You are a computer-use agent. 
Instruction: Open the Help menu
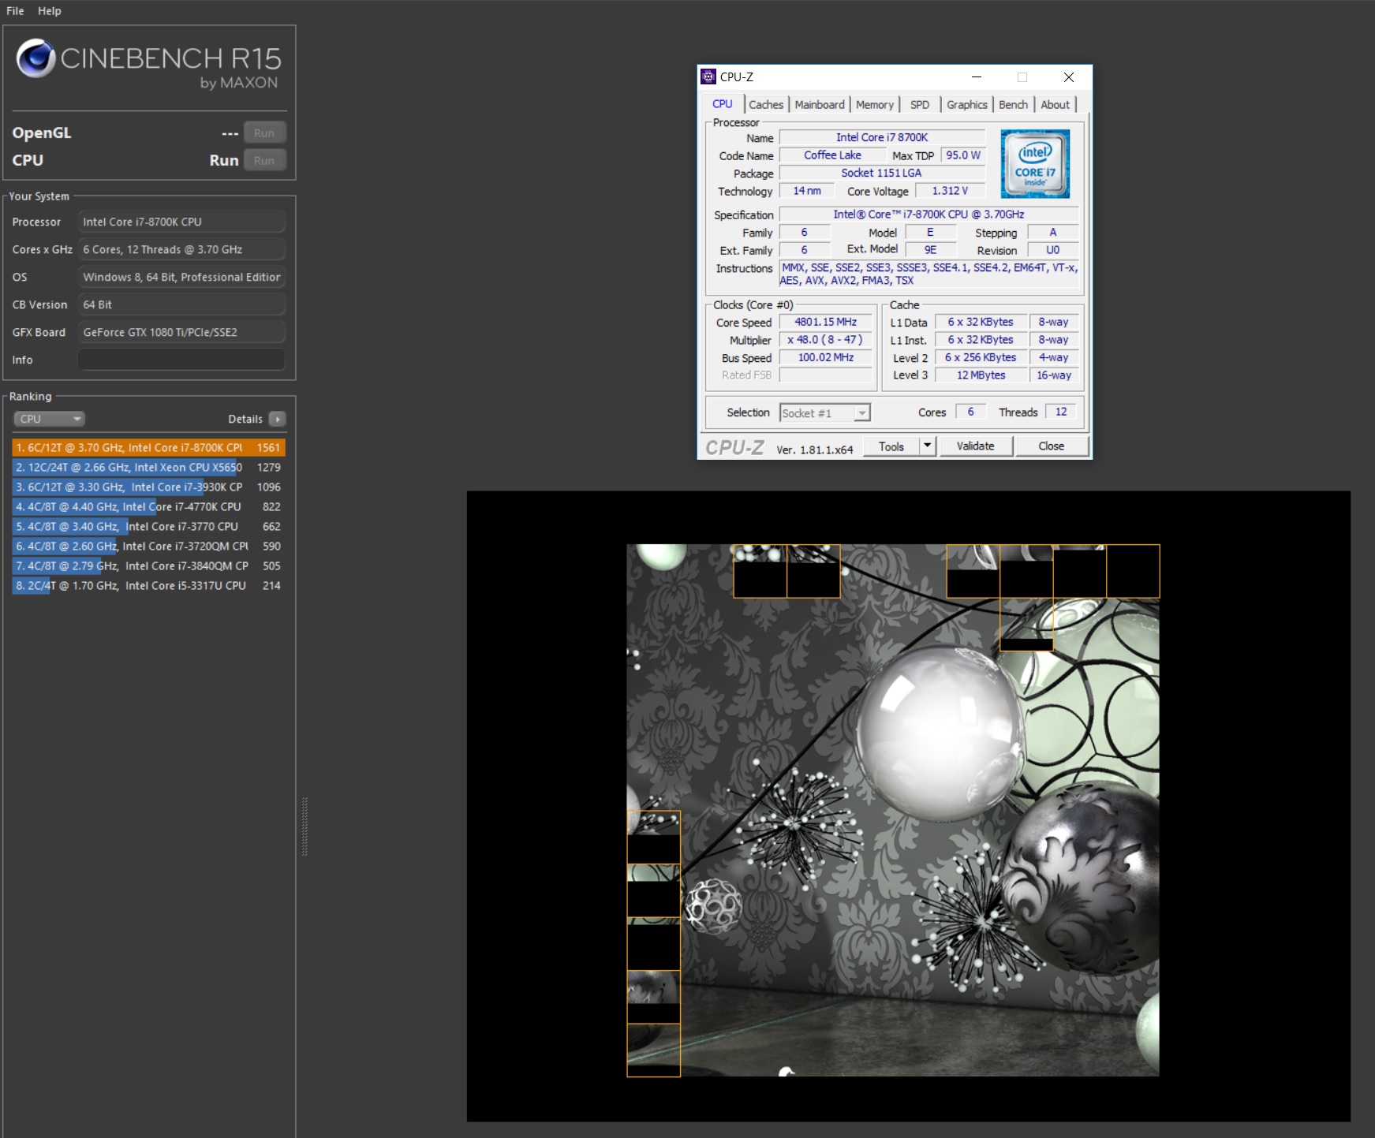pos(49,11)
